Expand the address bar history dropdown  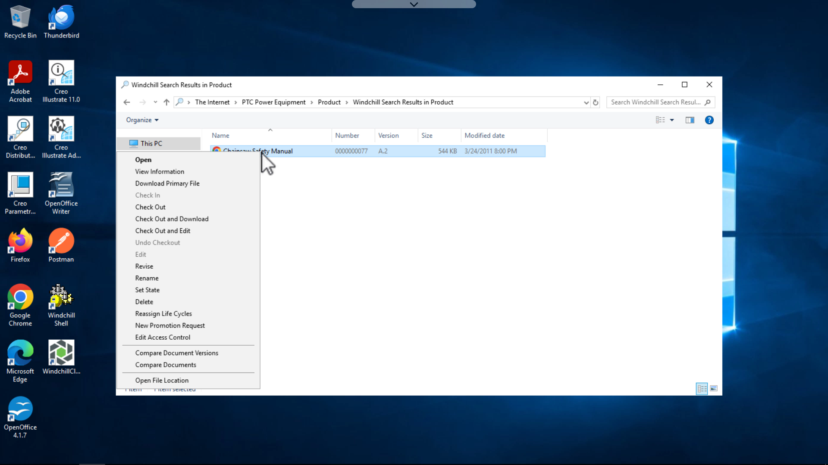click(586, 102)
